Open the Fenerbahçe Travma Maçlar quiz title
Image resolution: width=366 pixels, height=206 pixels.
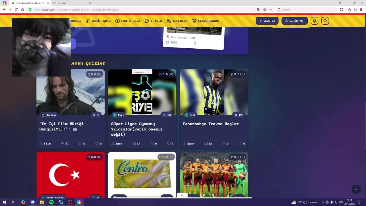pos(211,124)
